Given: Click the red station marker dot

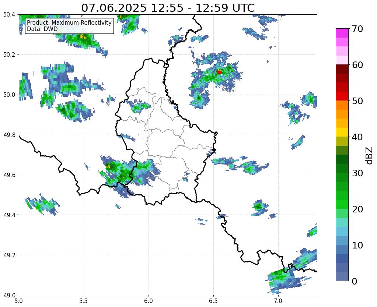Looking at the screenshot, I should pyautogui.click(x=219, y=72).
